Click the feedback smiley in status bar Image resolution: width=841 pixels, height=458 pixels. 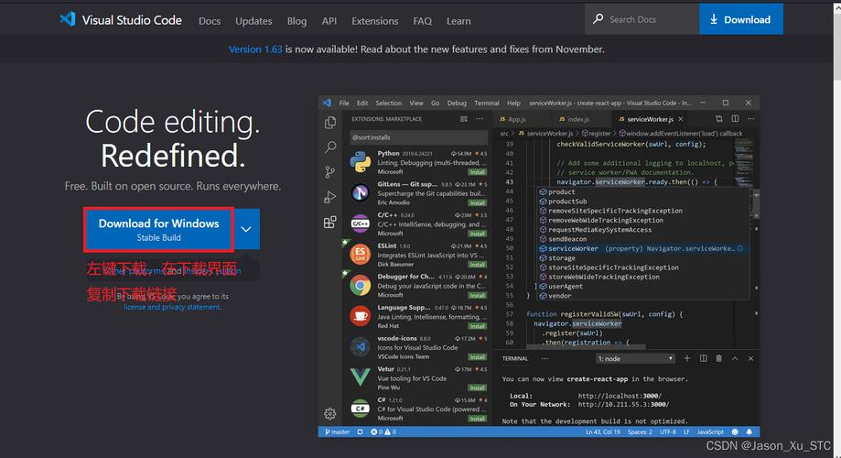735,431
